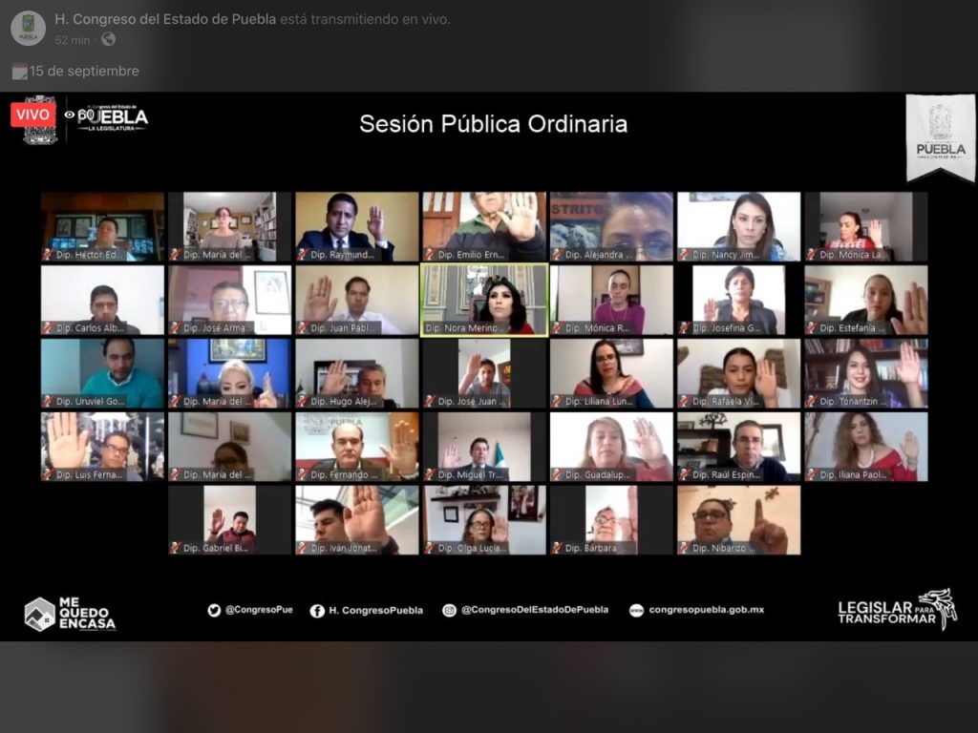Click the globe public-privacy icon
Screen dimensions: 978x733
click(108, 40)
